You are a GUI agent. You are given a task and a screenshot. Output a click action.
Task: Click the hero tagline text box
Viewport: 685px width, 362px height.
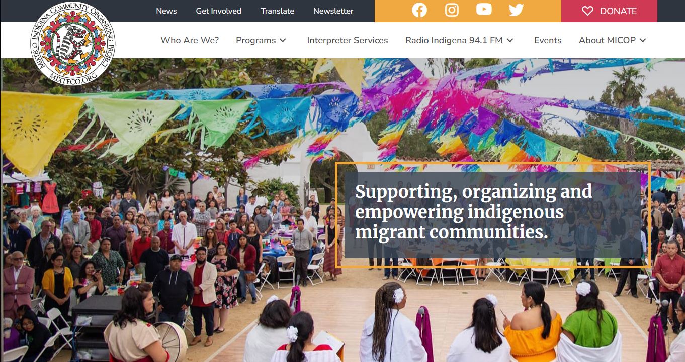click(493, 214)
